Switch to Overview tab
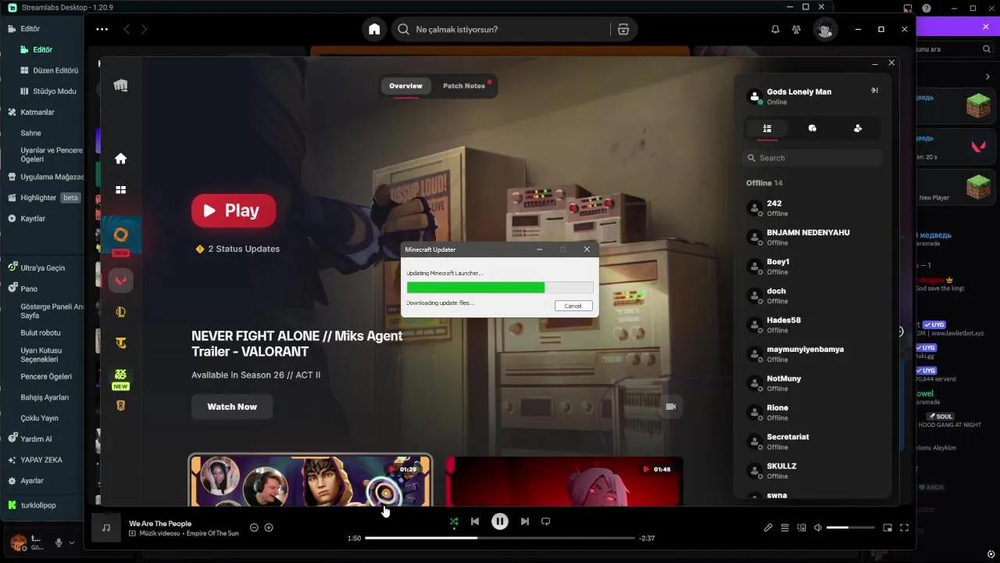Viewport: 1000px width, 563px height. (405, 86)
